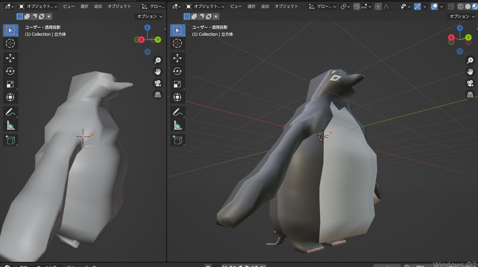Screen dimensions: 478x267
Task: Choose the Move tool in right viewport
Action: tap(177, 58)
